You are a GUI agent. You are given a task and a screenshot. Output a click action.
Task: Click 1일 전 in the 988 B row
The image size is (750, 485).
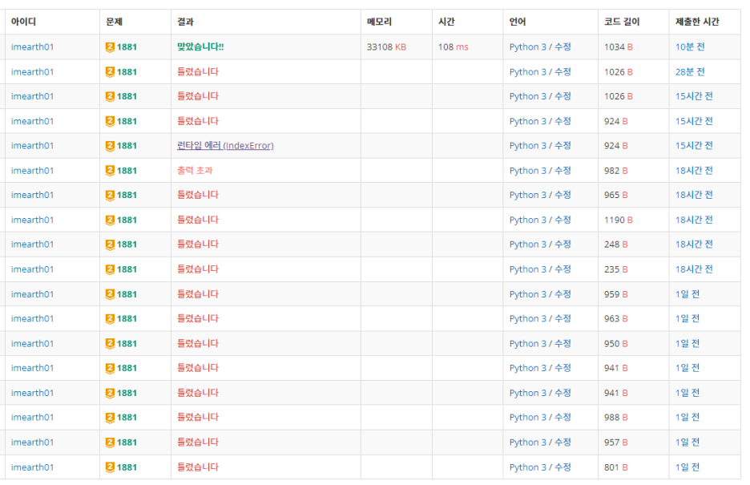[687, 417]
